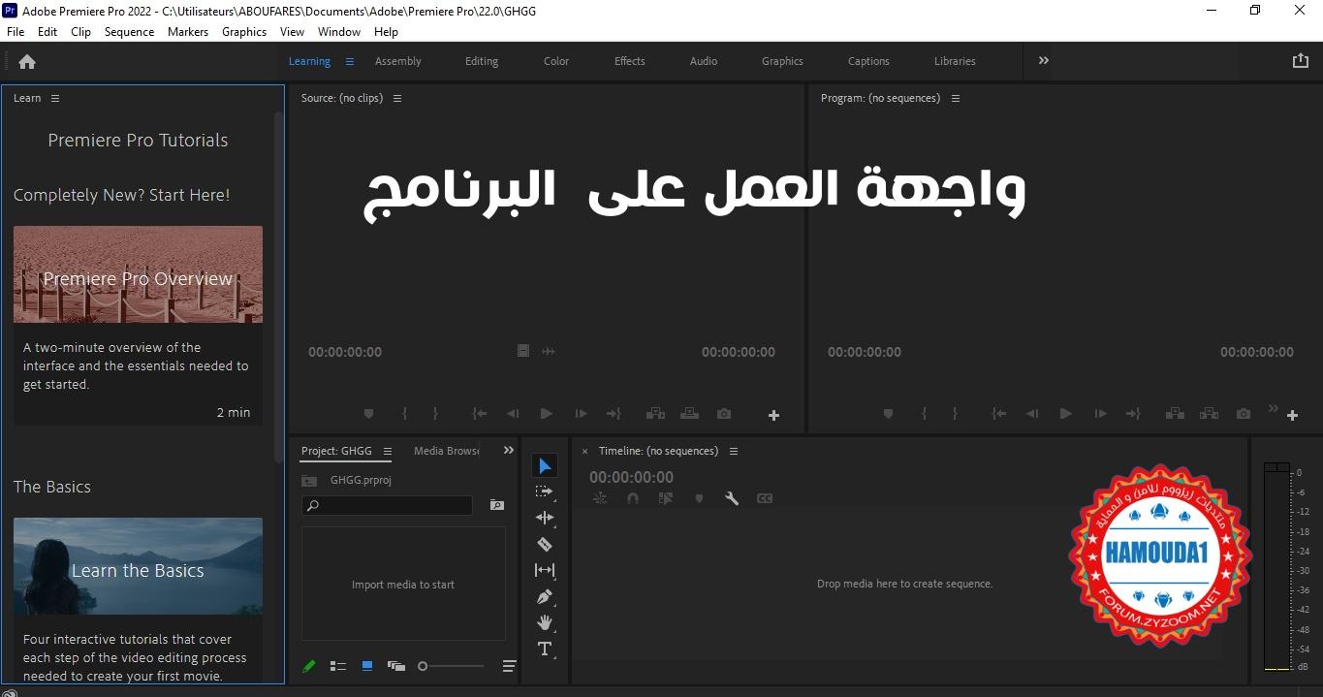This screenshot has height=697, width=1323.
Task: Toggle nest-or-individual clips insert mode
Action: (600, 498)
